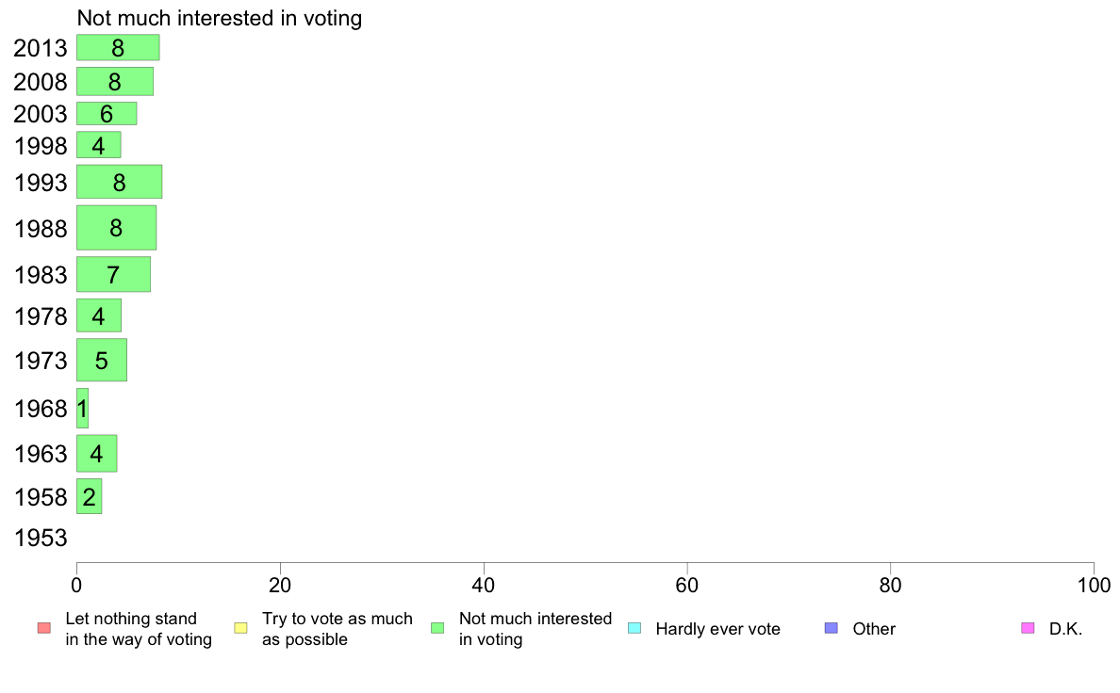Click the cyan 'Hardly ever vote' legend swatch
Image resolution: width=1120 pixels, height=693 pixels.
pyautogui.click(x=634, y=628)
